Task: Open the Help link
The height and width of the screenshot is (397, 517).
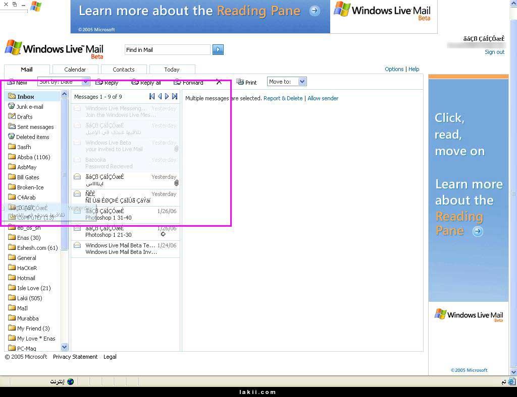Action: pyautogui.click(x=414, y=69)
